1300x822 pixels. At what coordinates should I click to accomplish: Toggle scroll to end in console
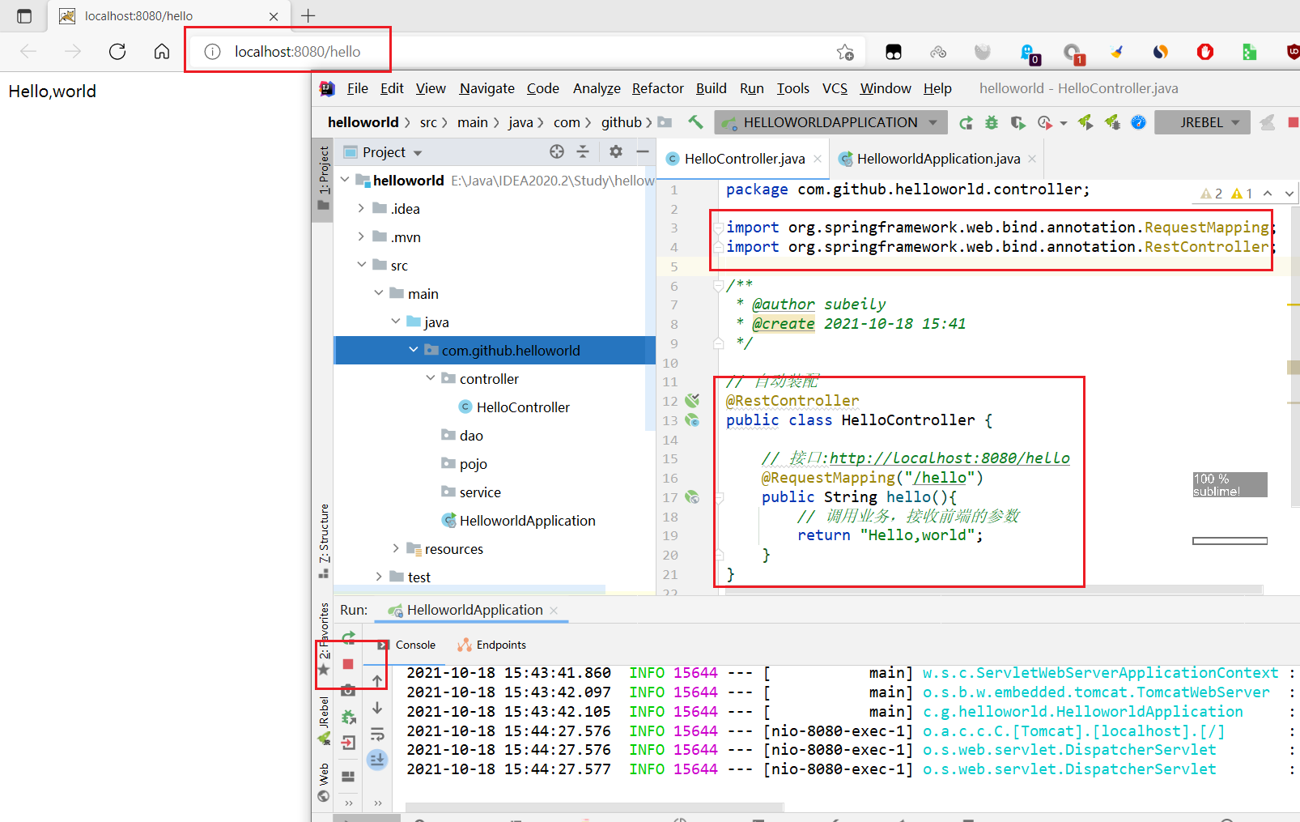[x=377, y=760]
